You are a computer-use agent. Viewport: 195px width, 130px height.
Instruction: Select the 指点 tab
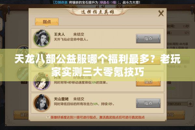pyautogui.click(x=47, y=22)
